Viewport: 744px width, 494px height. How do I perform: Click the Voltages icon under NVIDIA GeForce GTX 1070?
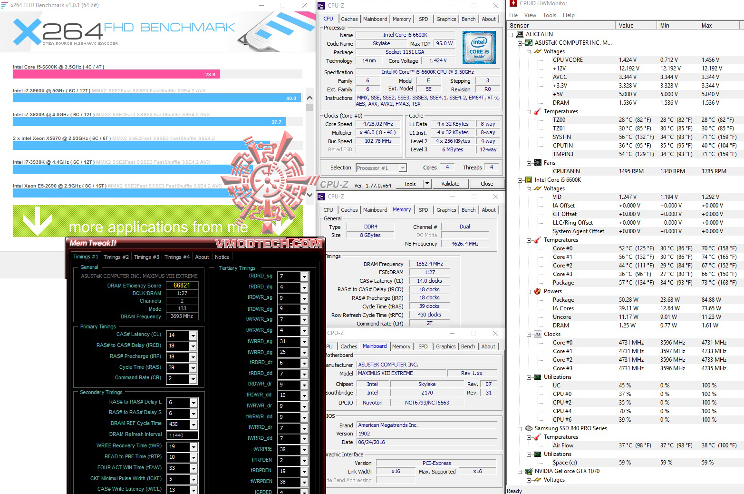[x=538, y=480]
